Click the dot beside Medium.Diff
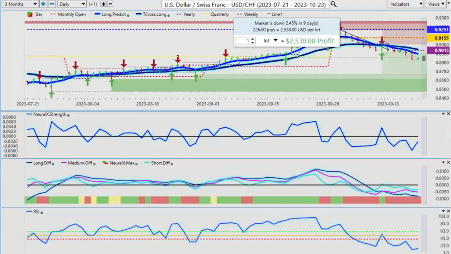 pyautogui.click(x=94, y=164)
